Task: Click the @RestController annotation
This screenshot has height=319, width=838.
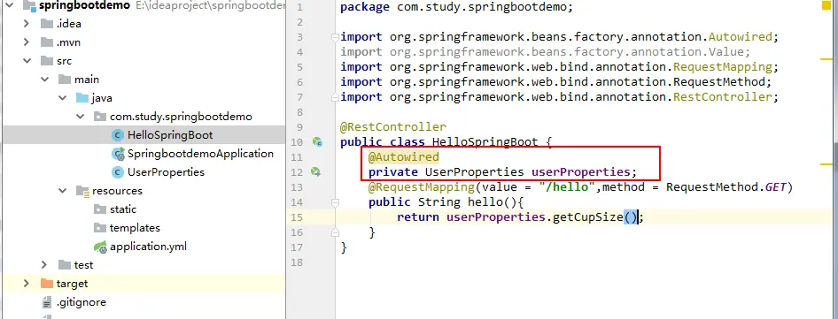Action: pyautogui.click(x=392, y=127)
